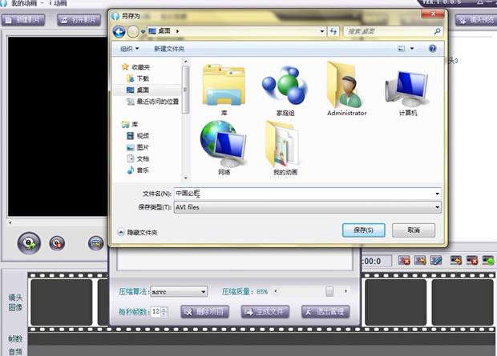Expand the 保存类型 AVI files dropdown
The height and width of the screenshot is (356, 497).
[x=437, y=207]
